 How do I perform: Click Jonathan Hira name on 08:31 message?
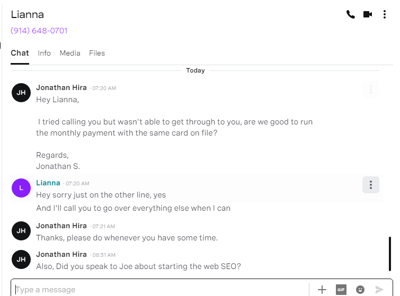61,255
